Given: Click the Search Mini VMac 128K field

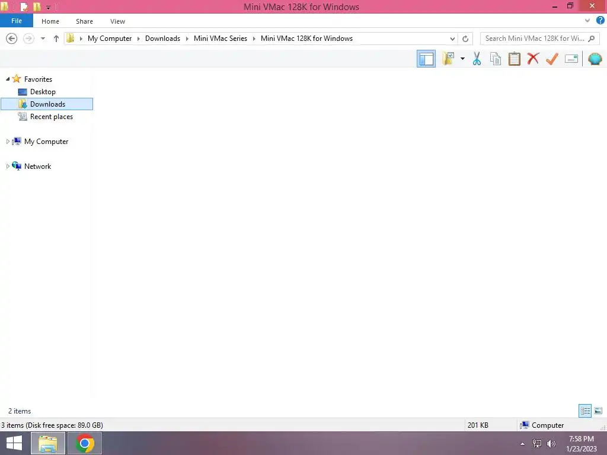Looking at the screenshot, I should point(539,39).
